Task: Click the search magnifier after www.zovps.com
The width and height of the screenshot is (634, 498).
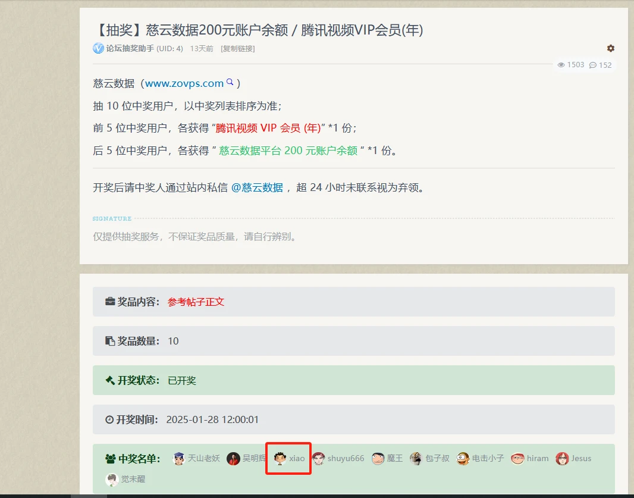Action: click(x=230, y=83)
